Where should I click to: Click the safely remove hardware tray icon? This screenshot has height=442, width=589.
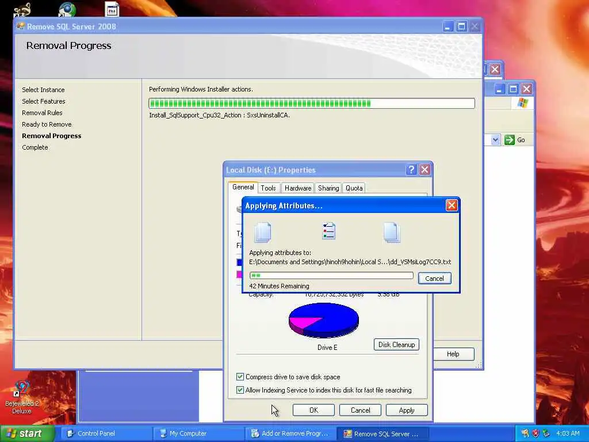(546, 433)
